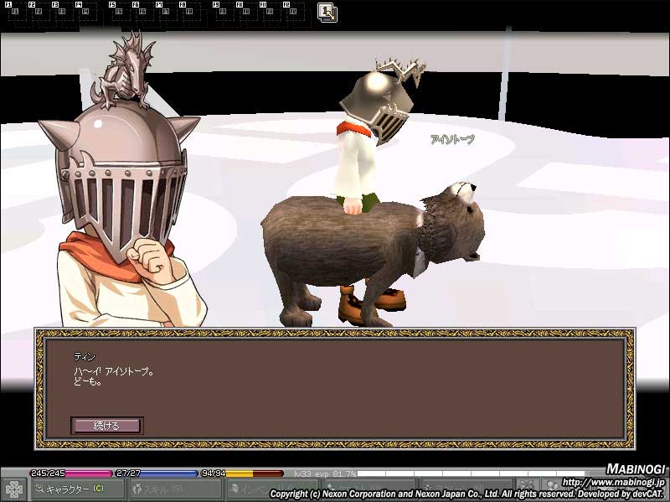Click the brown bear mount

[372, 252]
